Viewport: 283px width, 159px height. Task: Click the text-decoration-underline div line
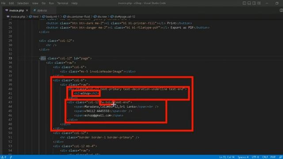pos(127,89)
